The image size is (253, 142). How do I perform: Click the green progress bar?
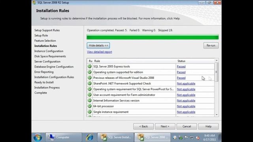click(x=153, y=37)
